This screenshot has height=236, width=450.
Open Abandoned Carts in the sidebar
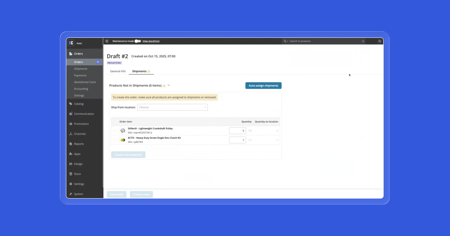click(85, 82)
